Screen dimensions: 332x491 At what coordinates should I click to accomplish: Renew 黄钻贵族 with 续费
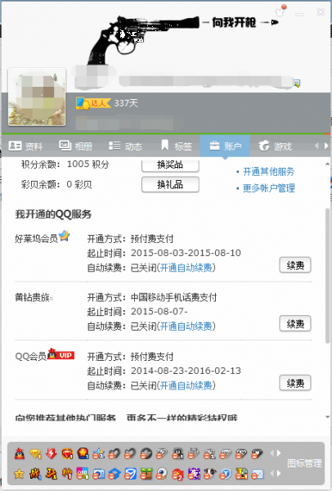point(295,323)
